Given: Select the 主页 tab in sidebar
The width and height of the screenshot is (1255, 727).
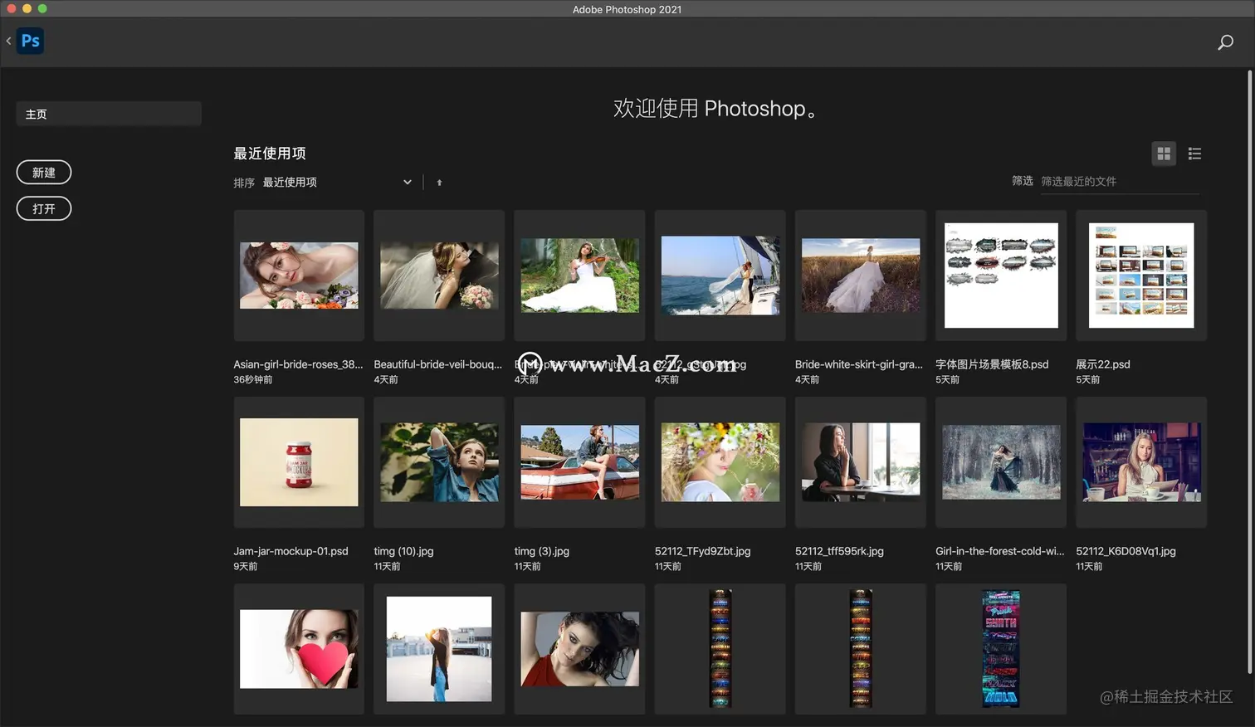Looking at the screenshot, I should pyautogui.click(x=109, y=114).
